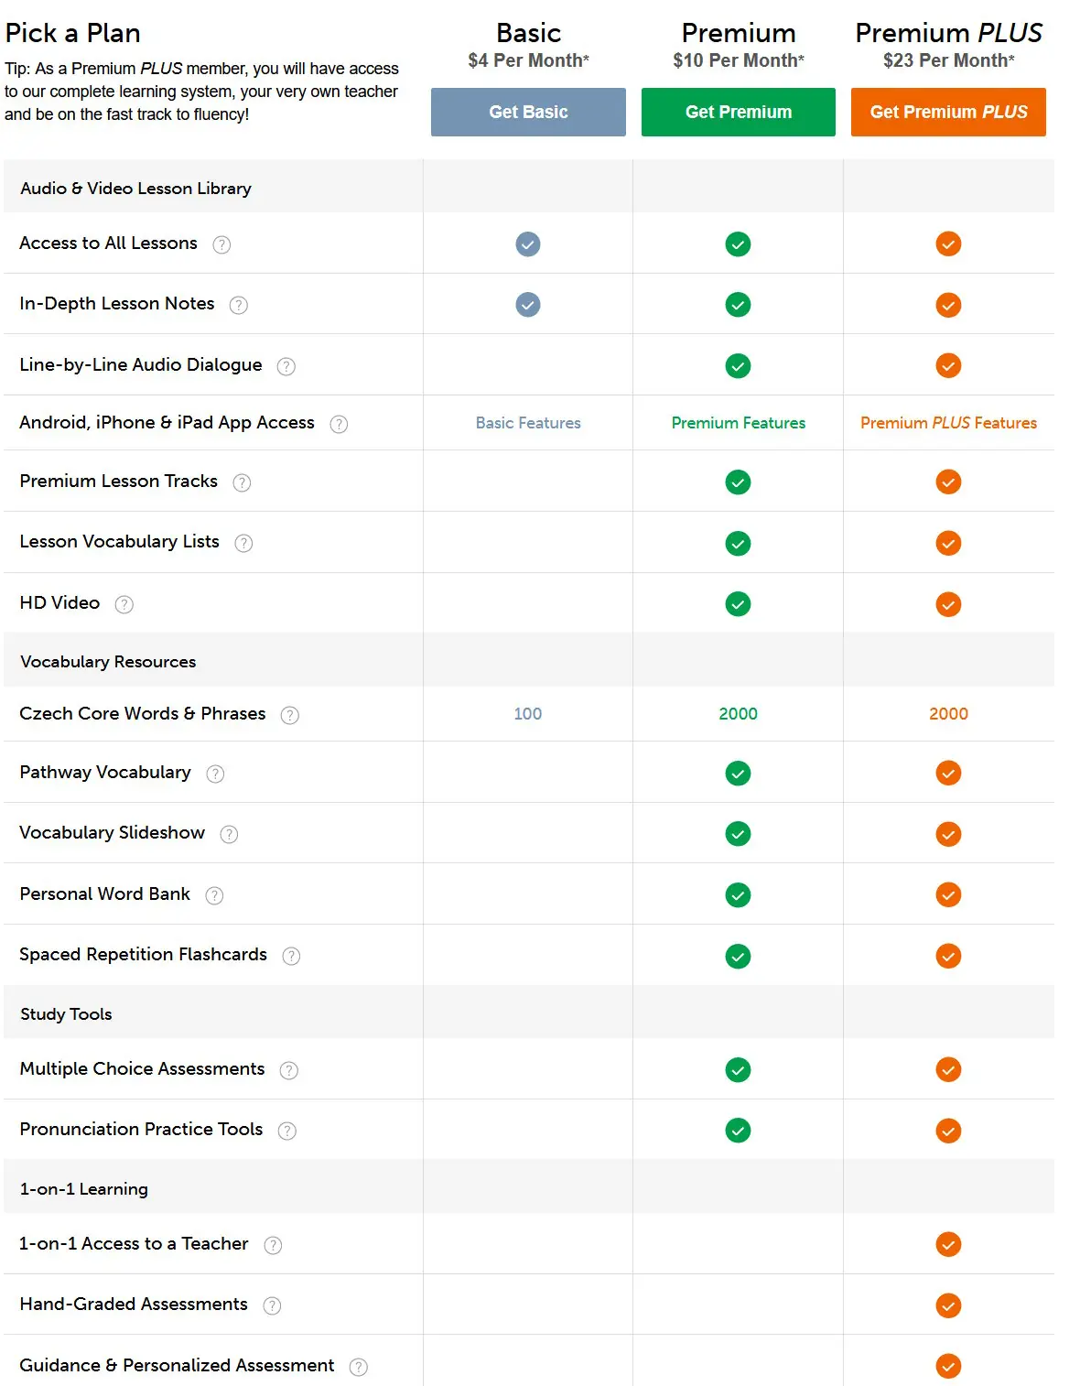Open the Basic Features app access link

528,423
